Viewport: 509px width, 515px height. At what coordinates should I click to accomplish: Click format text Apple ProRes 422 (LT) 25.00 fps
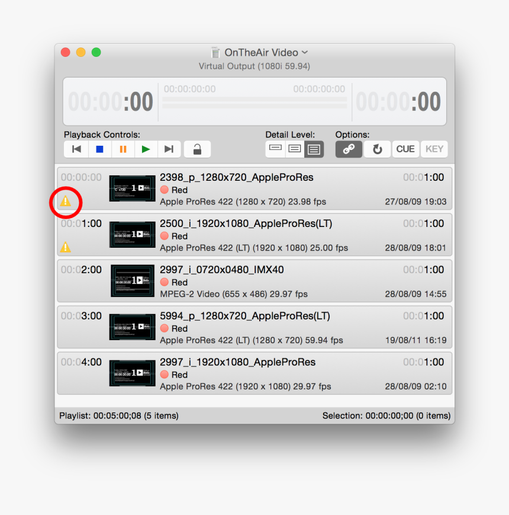[x=254, y=248]
